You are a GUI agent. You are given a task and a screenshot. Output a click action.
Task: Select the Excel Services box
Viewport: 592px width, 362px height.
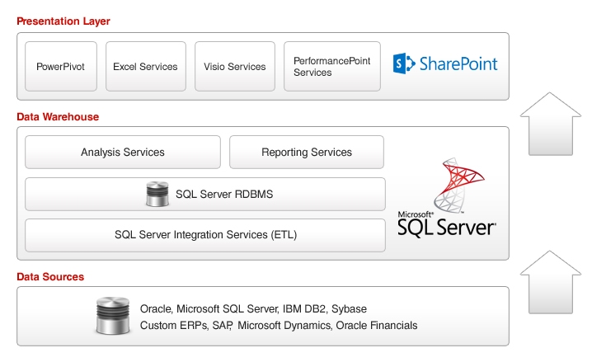[x=146, y=67]
